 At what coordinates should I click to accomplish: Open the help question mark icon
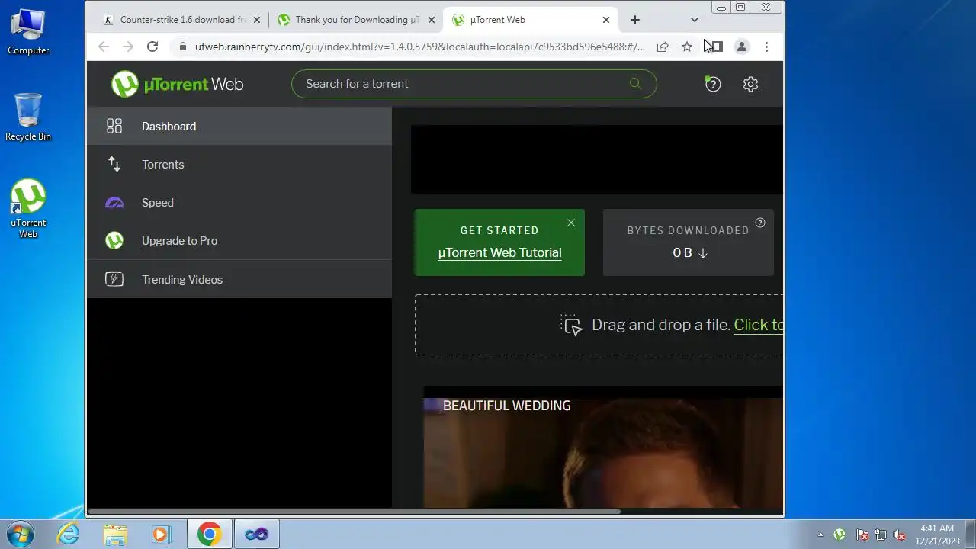coord(712,84)
